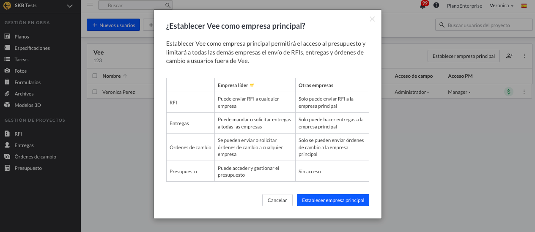Open Presupuesto in the sidebar
This screenshot has width=535, height=232.
[28, 168]
